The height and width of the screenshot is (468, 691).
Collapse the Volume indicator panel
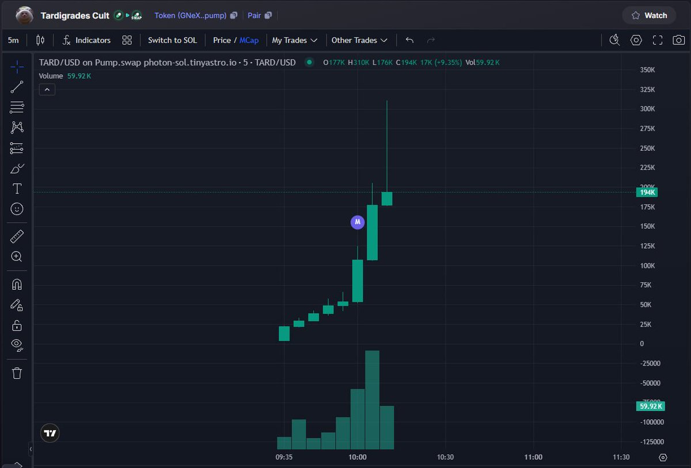click(x=47, y=89)
